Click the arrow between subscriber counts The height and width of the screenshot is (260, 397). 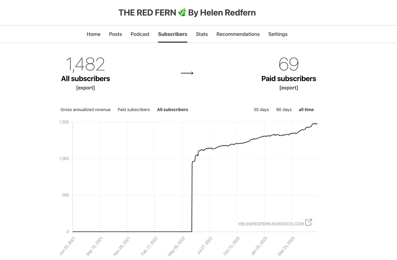click(x=187, y=73)
